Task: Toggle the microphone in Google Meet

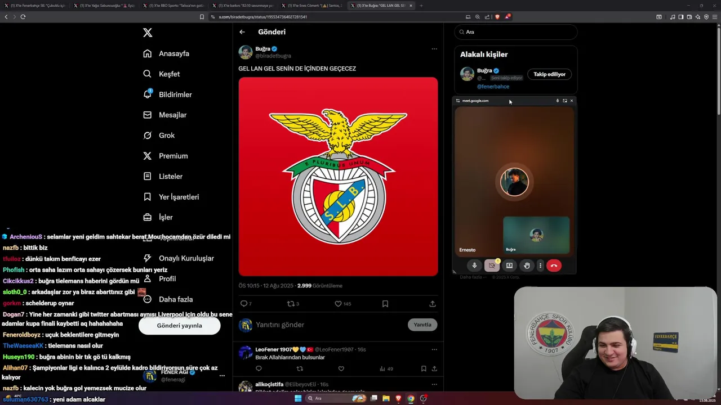Action: click(474, 265)
